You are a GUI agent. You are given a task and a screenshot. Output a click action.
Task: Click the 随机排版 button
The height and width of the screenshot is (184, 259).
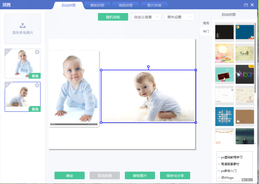click(x=113, y=17)
